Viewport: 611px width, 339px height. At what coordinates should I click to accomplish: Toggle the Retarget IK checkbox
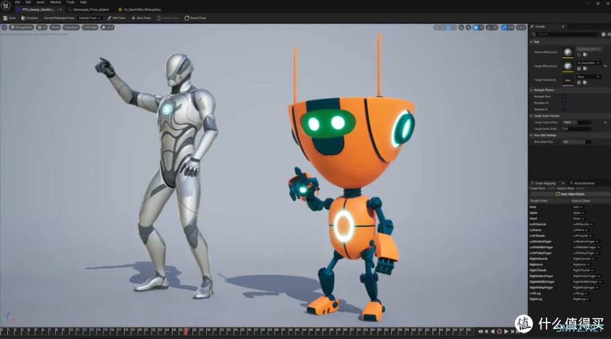[563, 109]
